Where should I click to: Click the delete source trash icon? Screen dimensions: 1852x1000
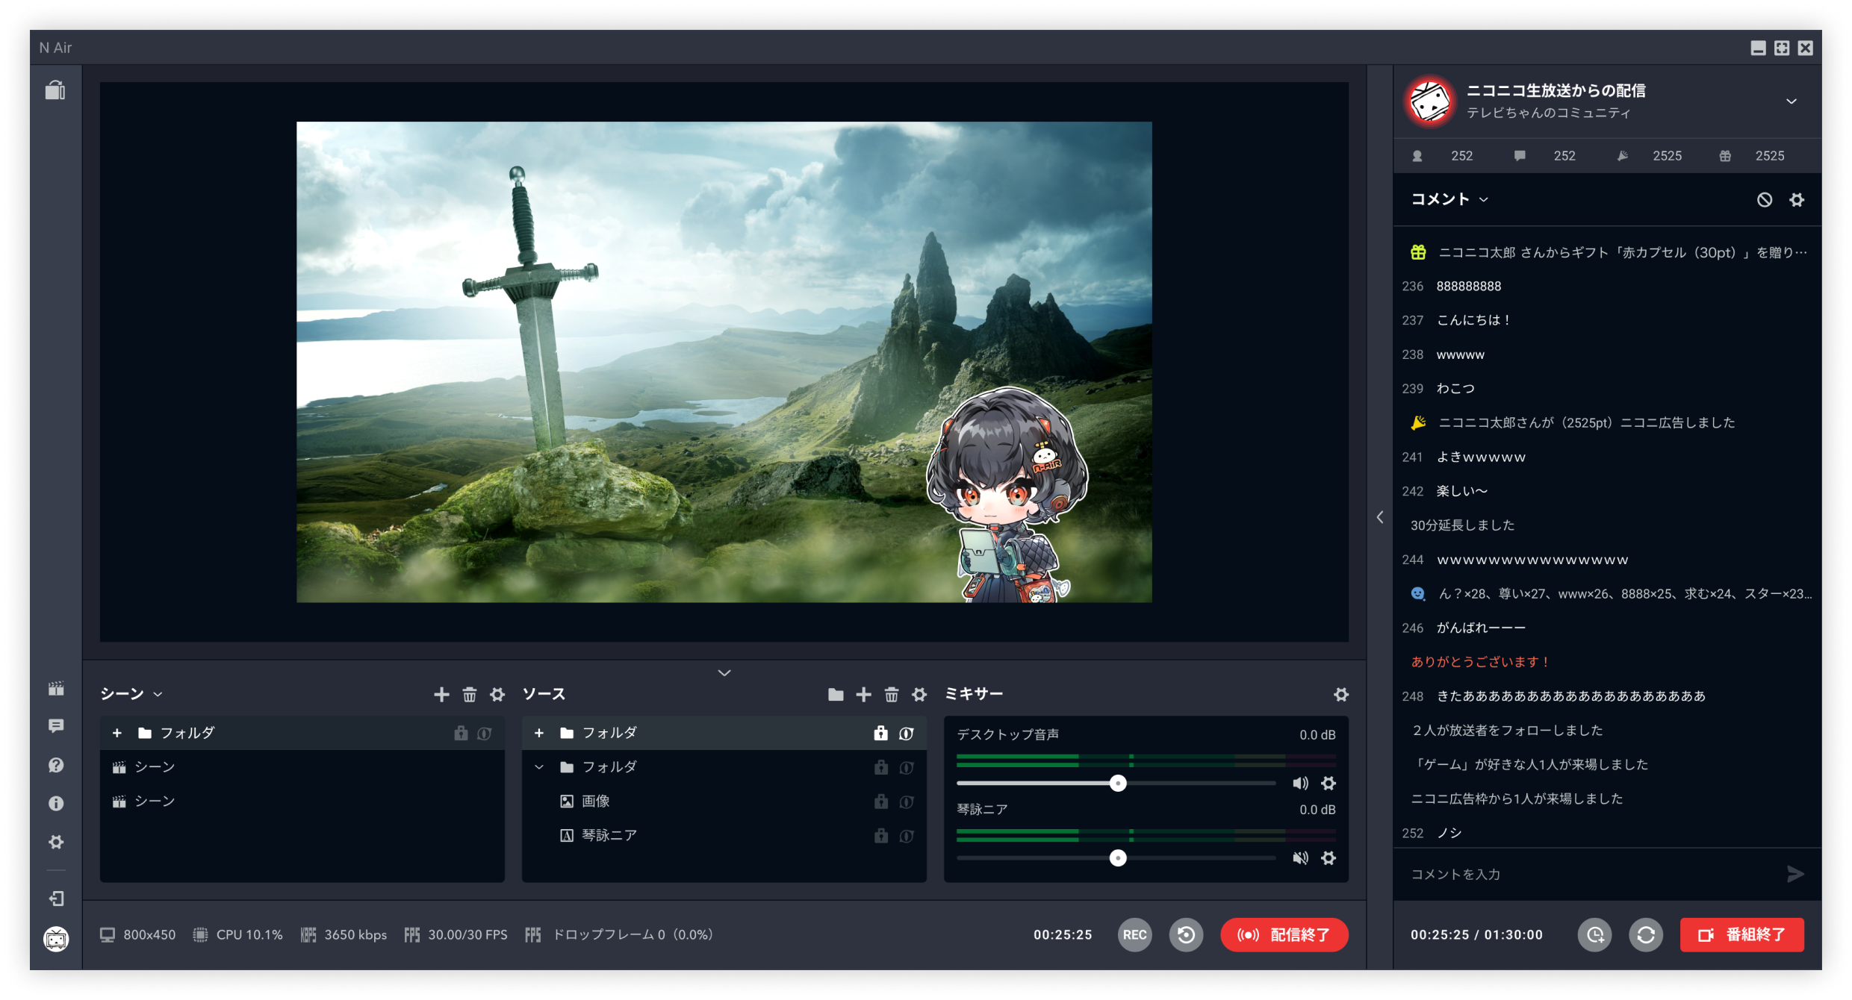pyautogui.click(x=891, y=695)
